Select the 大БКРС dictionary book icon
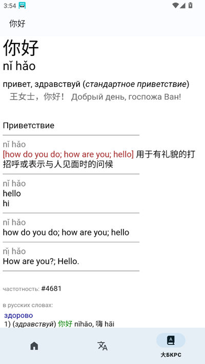The height and width of the screenshot is (364, 205). (x=171, y=340)
